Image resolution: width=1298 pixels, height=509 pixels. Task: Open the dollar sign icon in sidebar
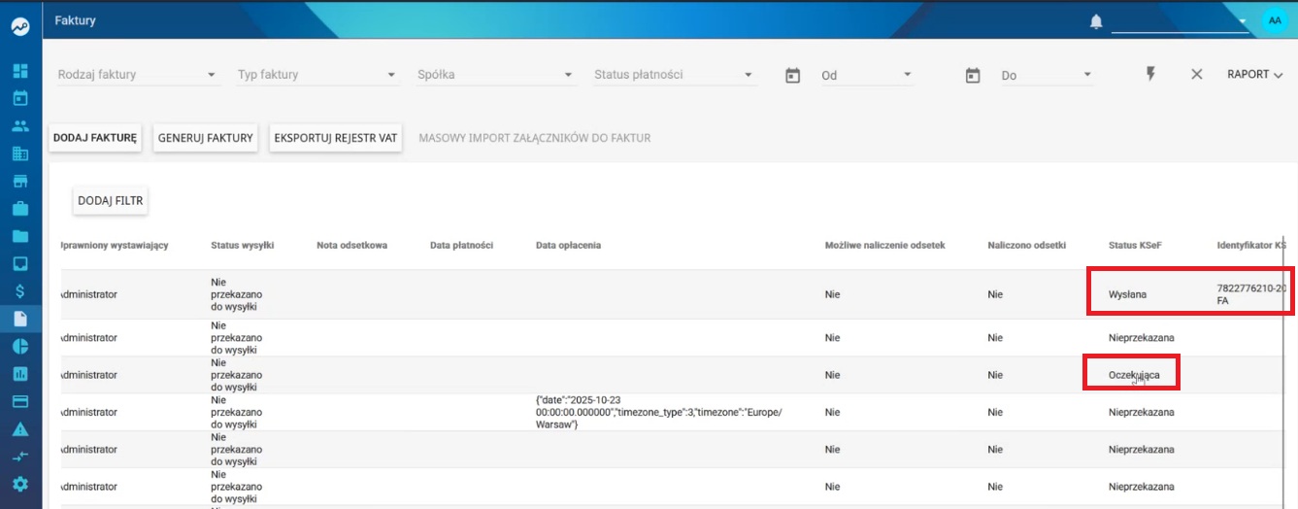pyautogui.click(x=20, y=290)
